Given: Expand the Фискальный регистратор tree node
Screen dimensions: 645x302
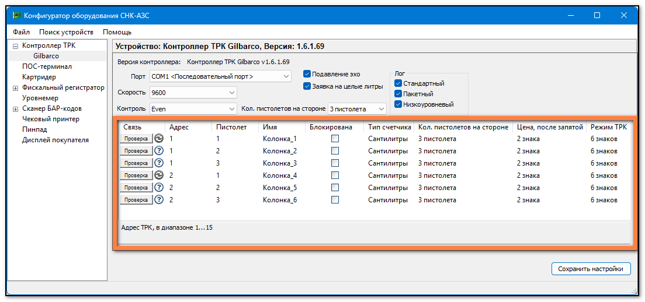Looking at the screenshot, I should [16, 88].
